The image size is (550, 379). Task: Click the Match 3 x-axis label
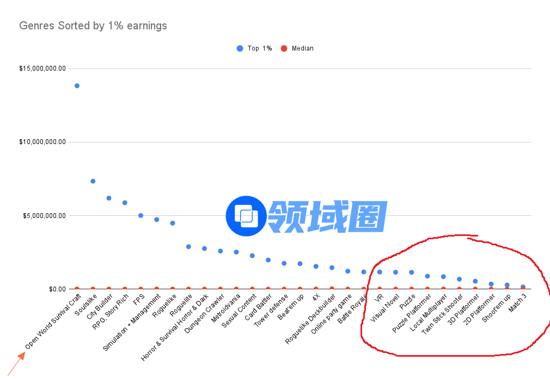(517, 303)
